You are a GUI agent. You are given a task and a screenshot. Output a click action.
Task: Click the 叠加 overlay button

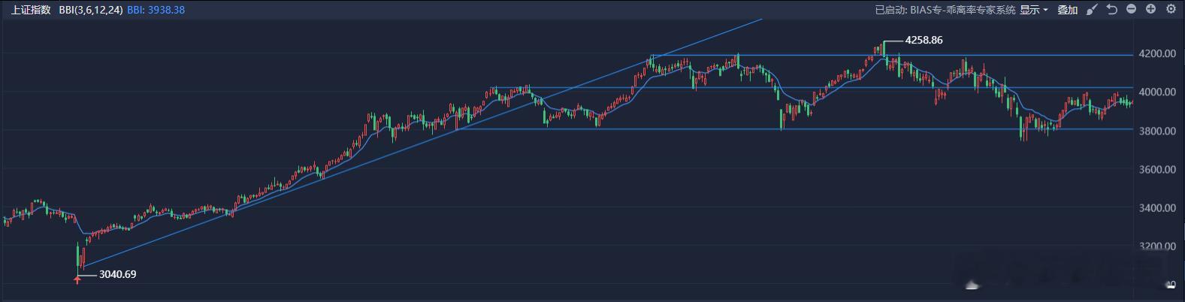(1067, 10)
